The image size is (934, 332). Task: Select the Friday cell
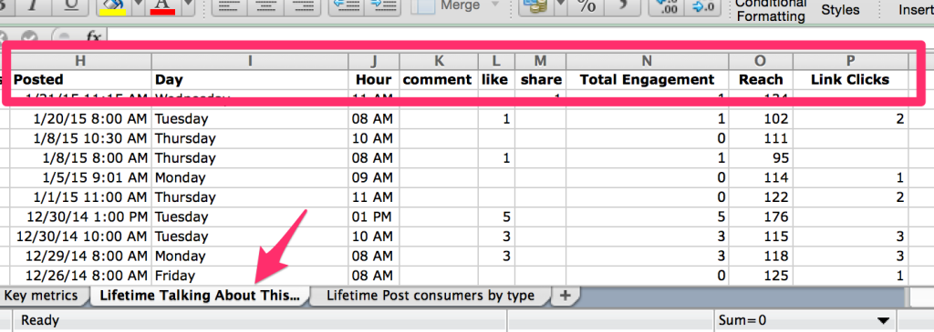pyautogui.click(x=250, y=276)
